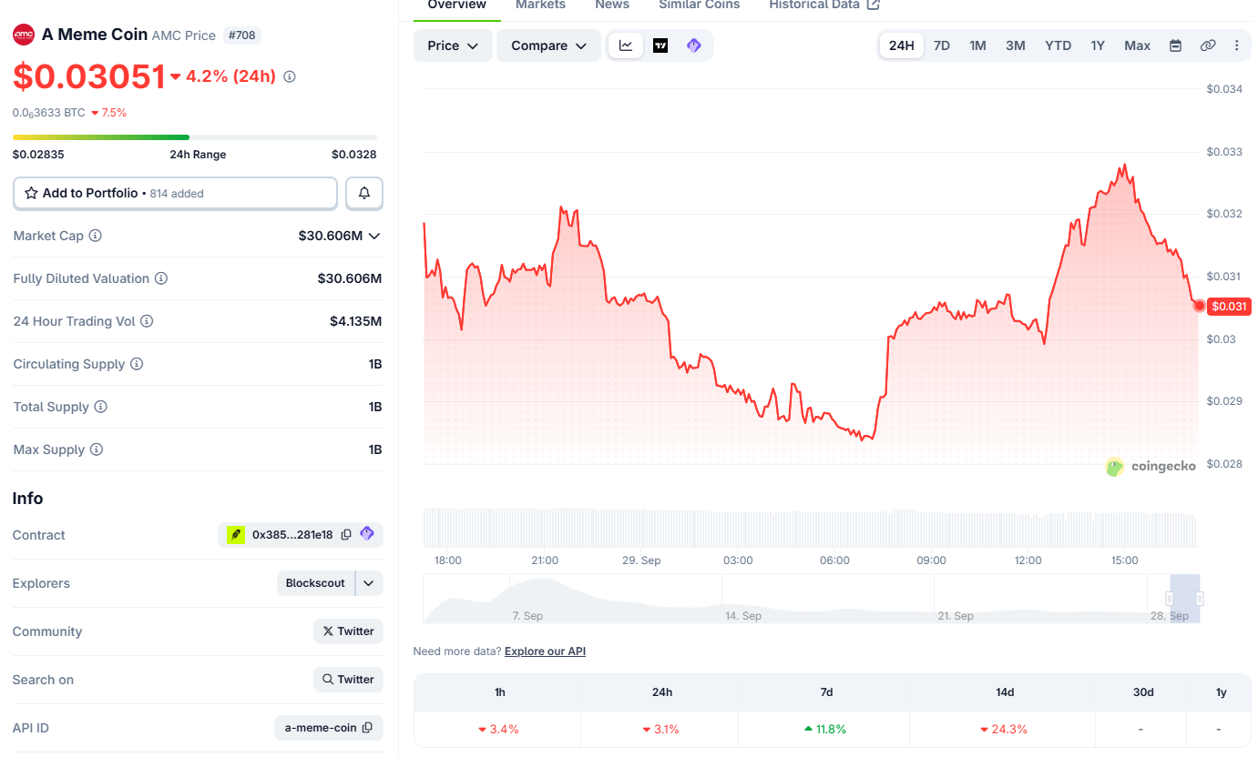Open the Markets tab
The height and width of the screenshot is (757, 1258).
click(540, 5)
